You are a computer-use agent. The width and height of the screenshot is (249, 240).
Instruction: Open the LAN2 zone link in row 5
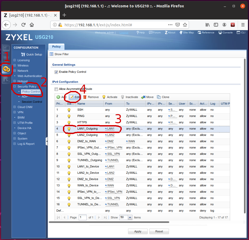pyautogui.click(x=110, y=135)
